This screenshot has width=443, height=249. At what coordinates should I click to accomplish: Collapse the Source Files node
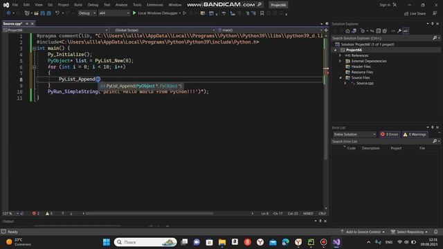pyautogui.click(x=341, y=77)
